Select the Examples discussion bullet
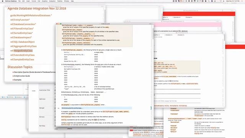245x138 pixels. (18, 80)
